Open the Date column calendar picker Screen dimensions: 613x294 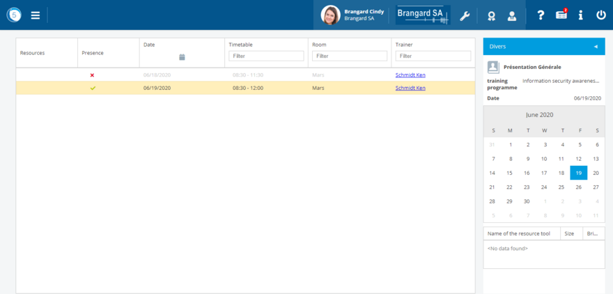tap(182, 56)
